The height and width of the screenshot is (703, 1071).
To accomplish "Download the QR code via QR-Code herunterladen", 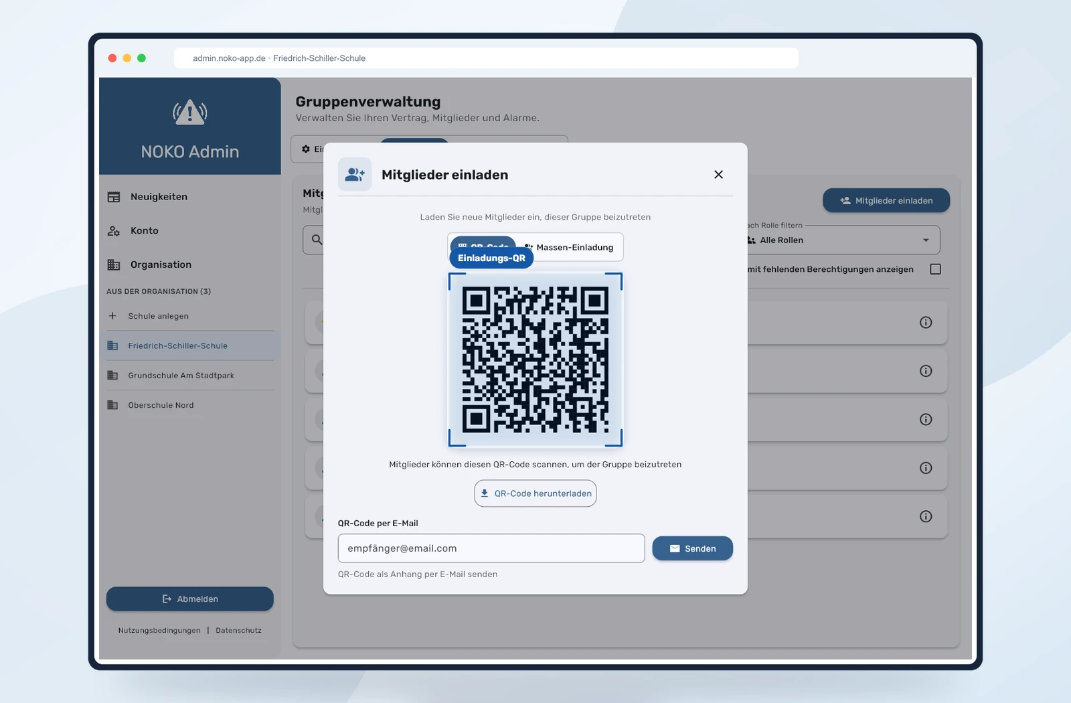I will (x=535, y=493).
